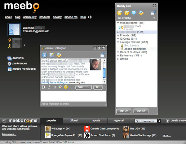Click the buddy info icon in chat window
186x144 pixels.
[x=44, y=55]
